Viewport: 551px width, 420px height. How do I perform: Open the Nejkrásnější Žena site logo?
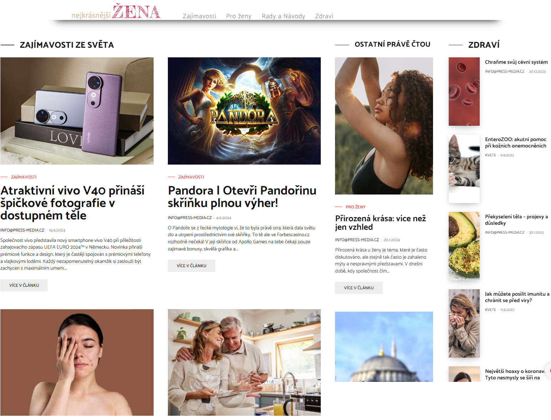tap(116, 11)
